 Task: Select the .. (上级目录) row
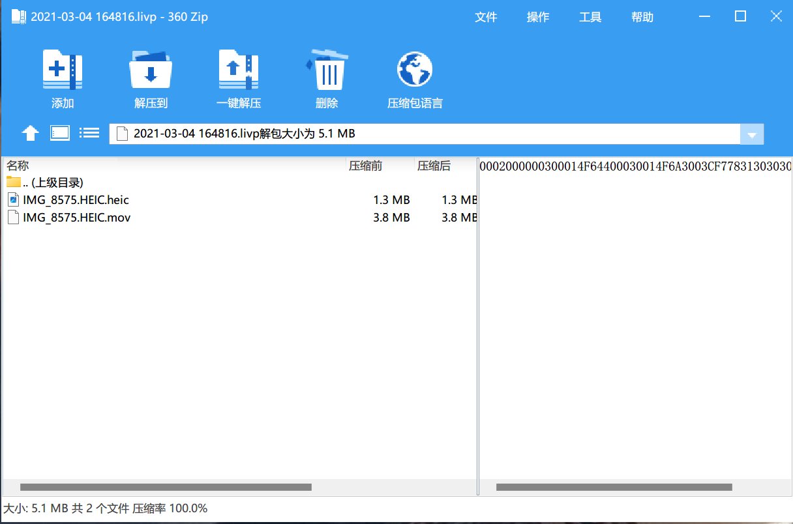click(x=240, y=182)
